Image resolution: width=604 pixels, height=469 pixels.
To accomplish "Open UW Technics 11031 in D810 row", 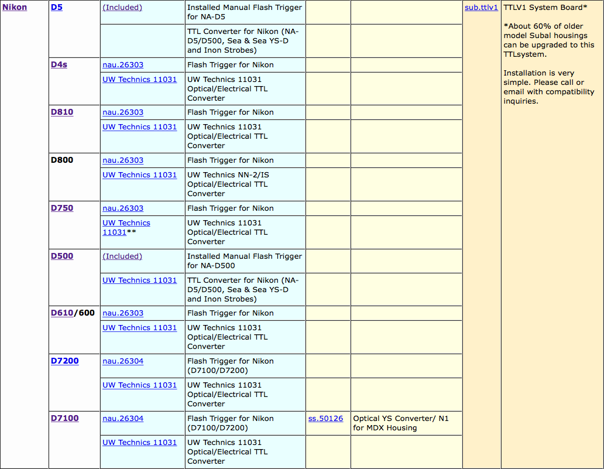I will click(139, 127).
